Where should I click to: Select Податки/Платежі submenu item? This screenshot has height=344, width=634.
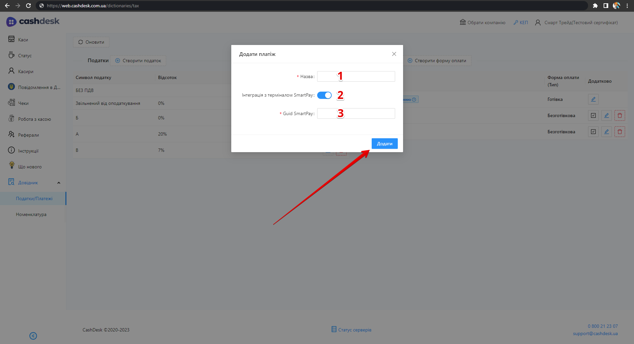(x=34, y=198)
